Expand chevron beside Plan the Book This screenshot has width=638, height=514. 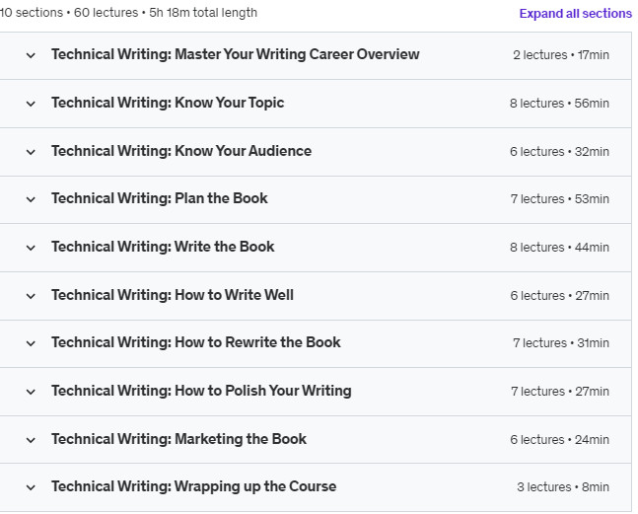(31, 199)
